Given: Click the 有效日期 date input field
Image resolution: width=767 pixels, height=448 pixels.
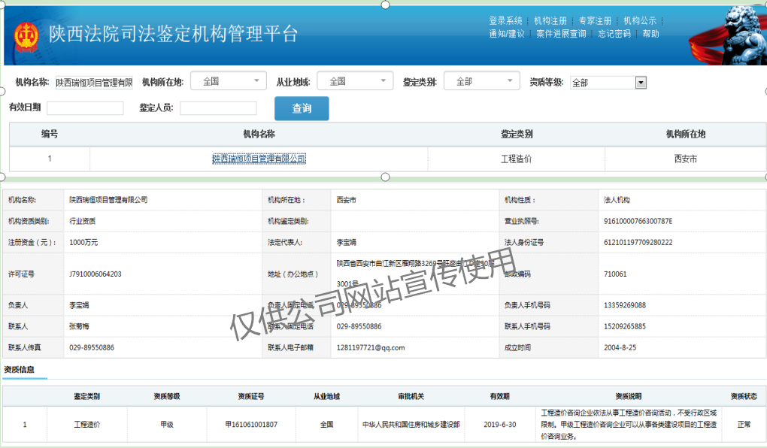Looking at the screenshot, I should [85, 108].
